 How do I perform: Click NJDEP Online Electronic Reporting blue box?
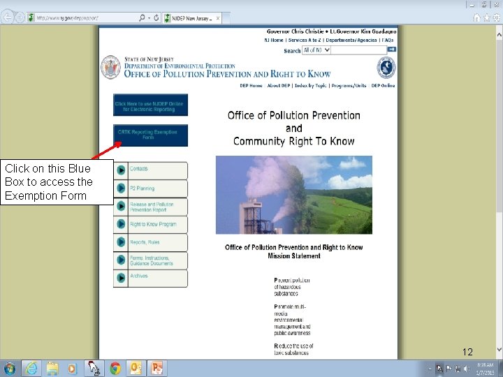(x=150, y=105)
